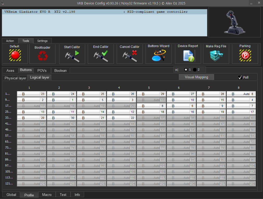Open the POVs tab
The width and height of the screenshot is (263, 199).
point(42,70)
